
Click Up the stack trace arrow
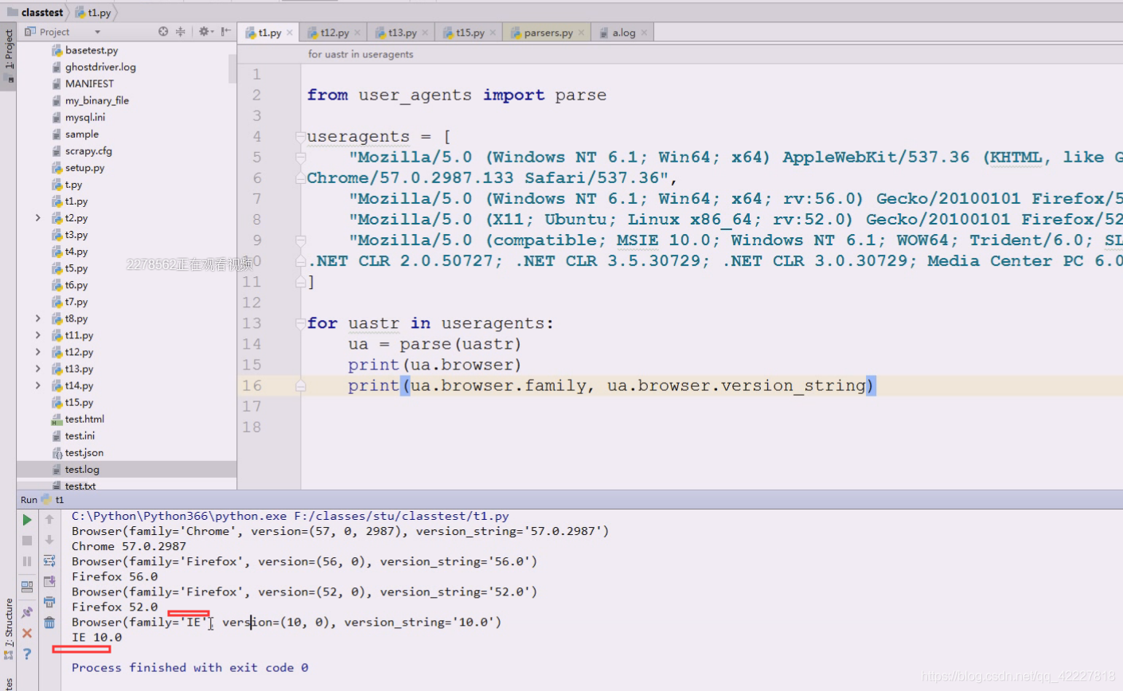pos(49,520)
